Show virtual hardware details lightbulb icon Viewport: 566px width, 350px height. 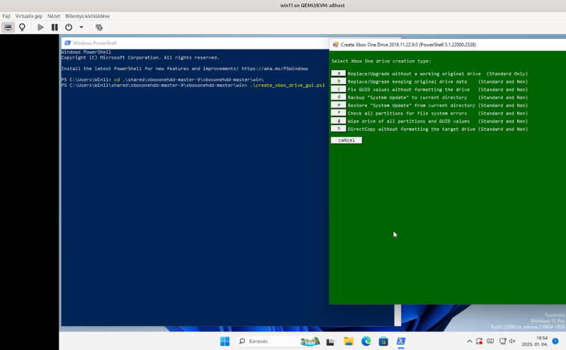click(23, 28)
